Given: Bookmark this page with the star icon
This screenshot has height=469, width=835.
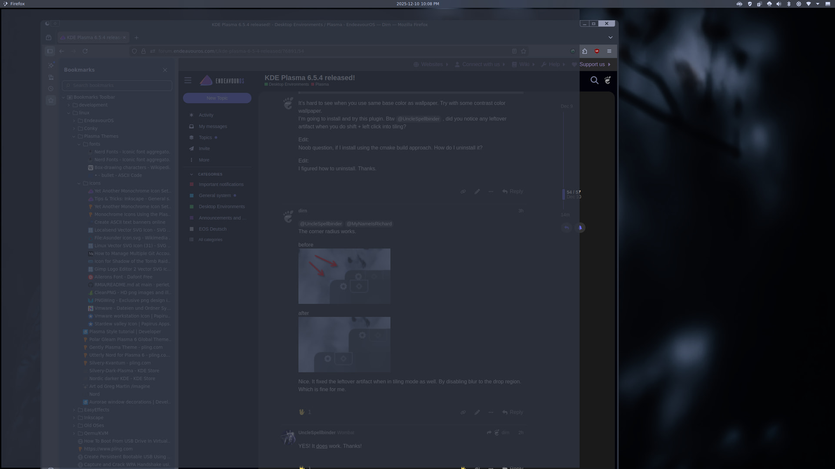Looking at the screenshot, I should pos(524,51).
